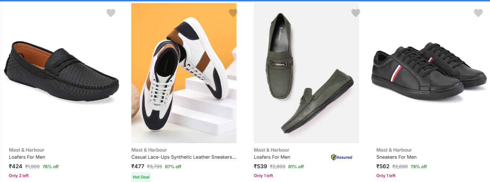Add olive green loafers to wishlist

355,13
